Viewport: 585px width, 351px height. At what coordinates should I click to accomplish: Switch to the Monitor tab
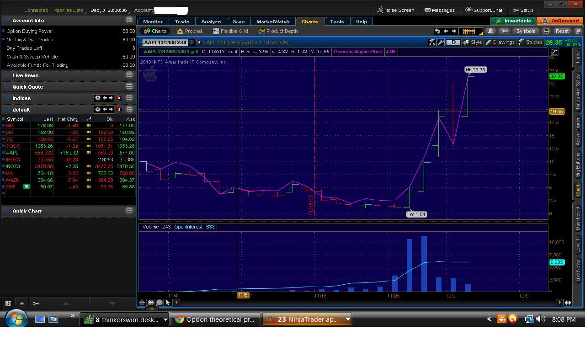pos(153,21)
